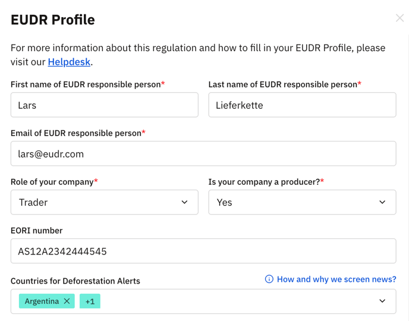
Task: Click the EORI number input field
Action: [x=203, y=251]
